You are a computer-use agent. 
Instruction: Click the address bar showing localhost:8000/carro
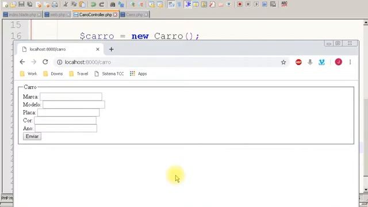tap(171, 62)
